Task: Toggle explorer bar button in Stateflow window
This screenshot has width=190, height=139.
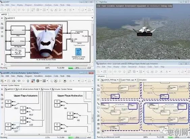Action: [x=98, y=80]
